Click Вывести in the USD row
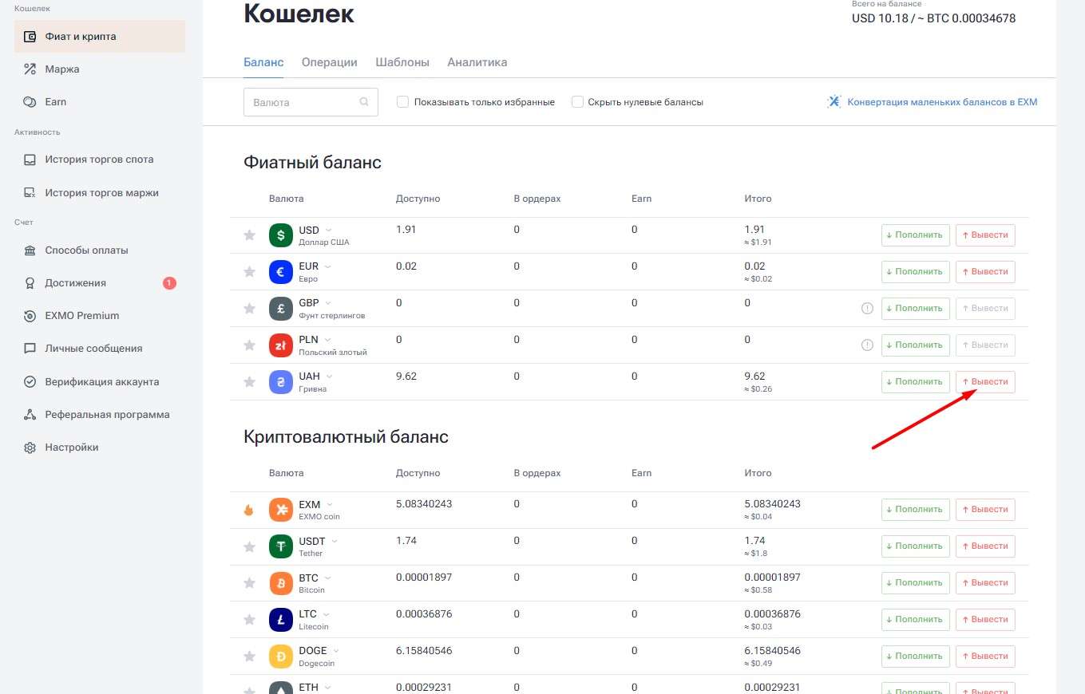1085x694 pixels. coord(985,235)
